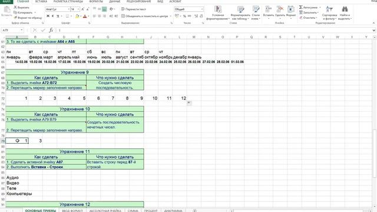
Task: Open Очистить clear dropdown
Action: (308, 18)
